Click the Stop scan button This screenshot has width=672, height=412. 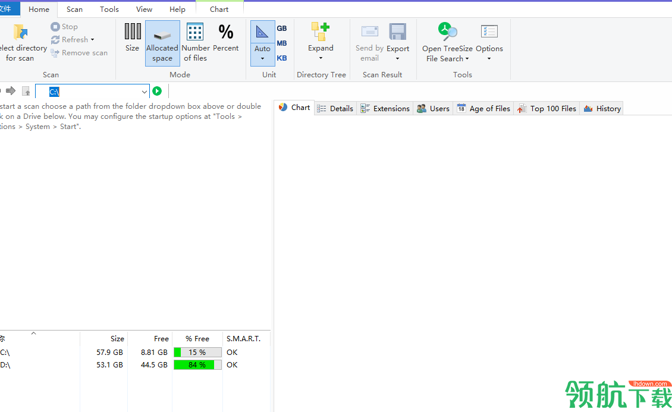[x=64, y=27]
